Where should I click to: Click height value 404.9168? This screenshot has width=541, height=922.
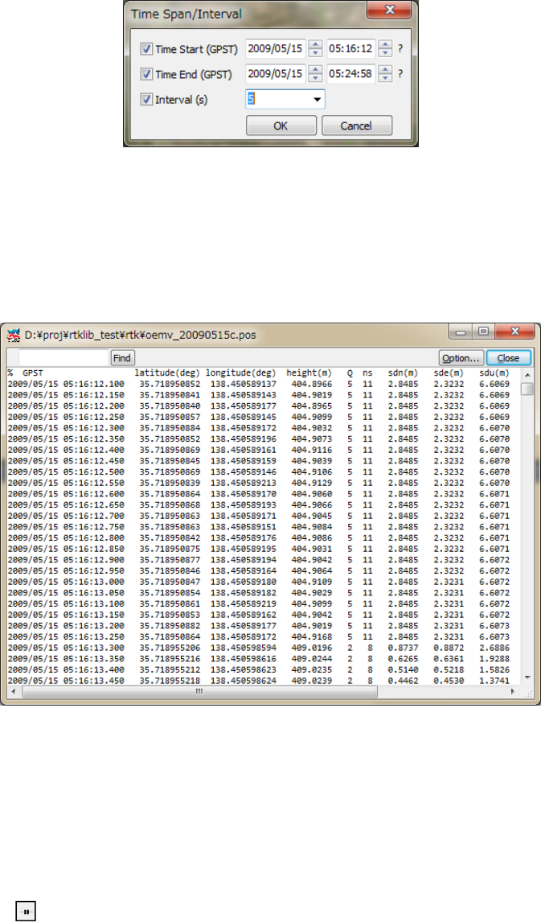[311, 636]
